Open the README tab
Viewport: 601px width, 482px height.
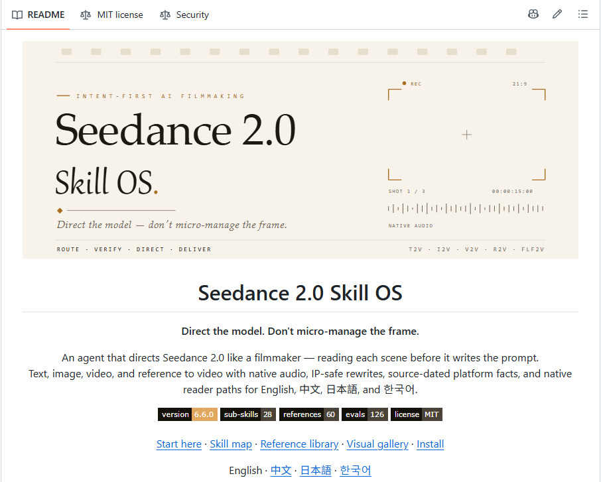(38, 15)
